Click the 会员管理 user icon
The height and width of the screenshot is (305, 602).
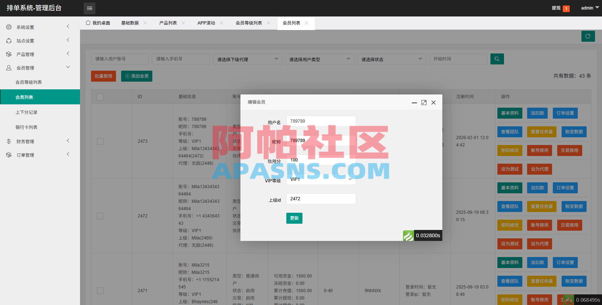(9, 68)
